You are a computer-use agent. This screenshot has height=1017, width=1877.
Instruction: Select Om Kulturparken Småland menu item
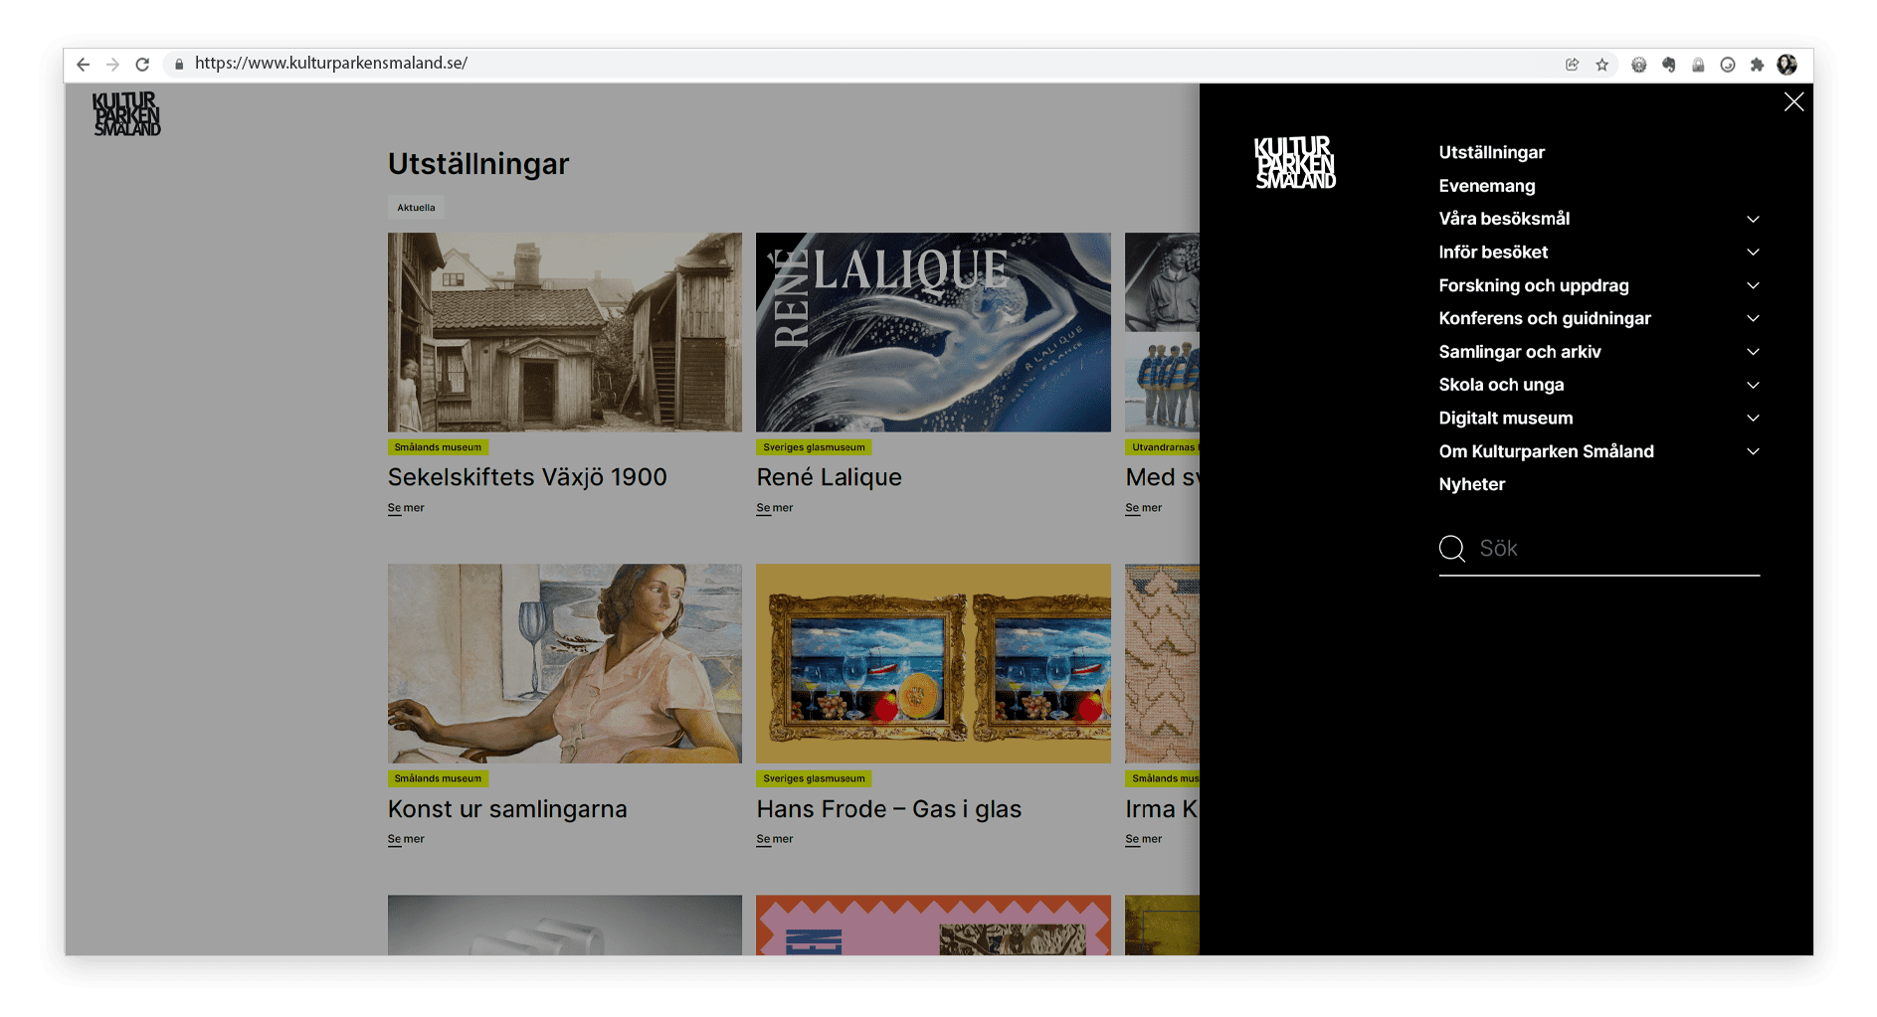click(1546, 451)
